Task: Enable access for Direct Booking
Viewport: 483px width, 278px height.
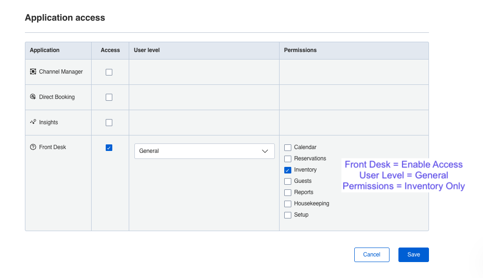Action: click(109, 98)
